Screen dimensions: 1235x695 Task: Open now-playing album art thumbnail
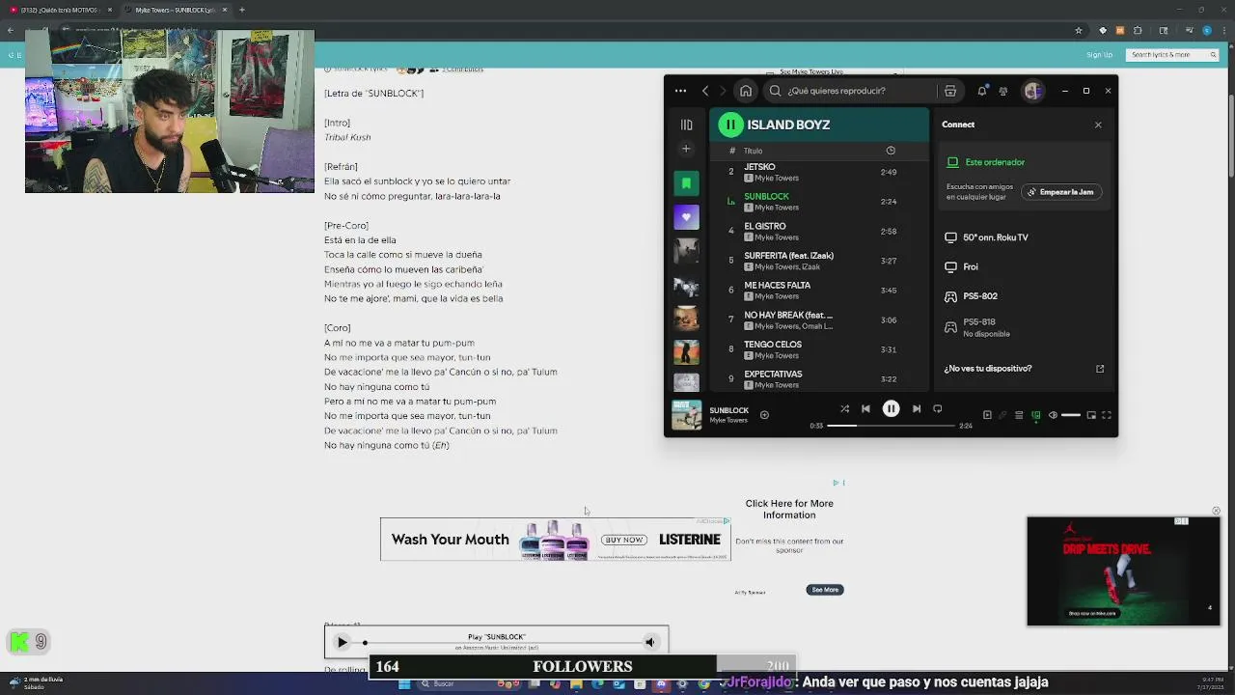pyautogui.click(x=686, y=415)
